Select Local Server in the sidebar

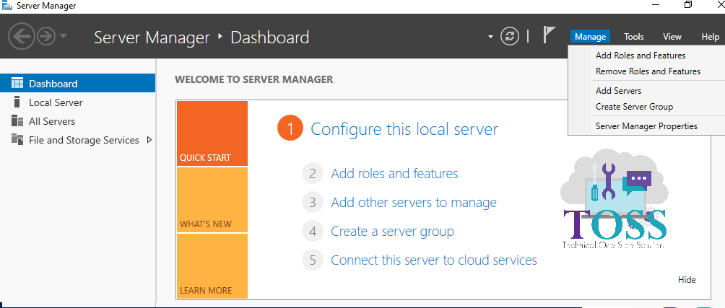pos(78,102)
